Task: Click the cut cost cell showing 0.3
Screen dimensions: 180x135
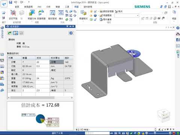Action: [x=42, y=66]
